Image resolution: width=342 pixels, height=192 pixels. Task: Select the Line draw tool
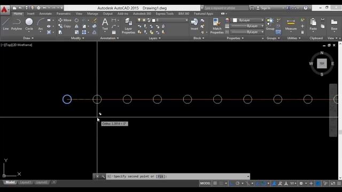(x=6, y=24)
